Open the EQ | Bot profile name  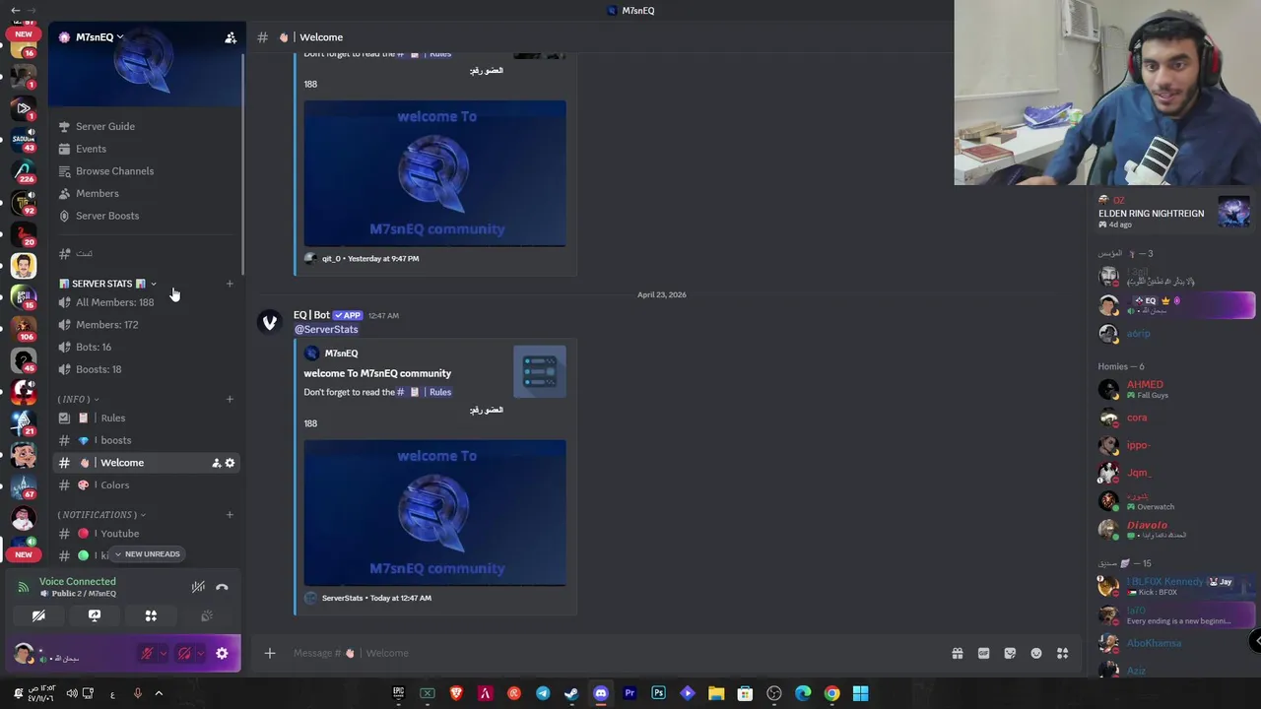coord(311,315)
